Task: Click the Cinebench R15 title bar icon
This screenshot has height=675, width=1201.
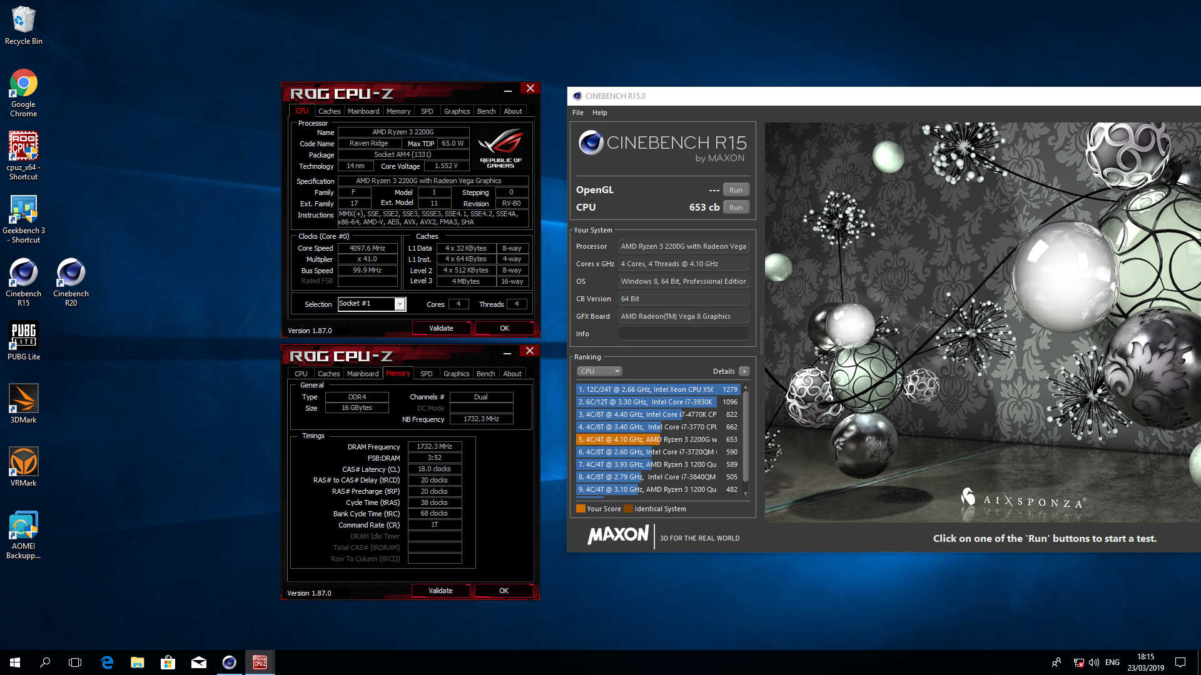Action: [x=577, y=96]
